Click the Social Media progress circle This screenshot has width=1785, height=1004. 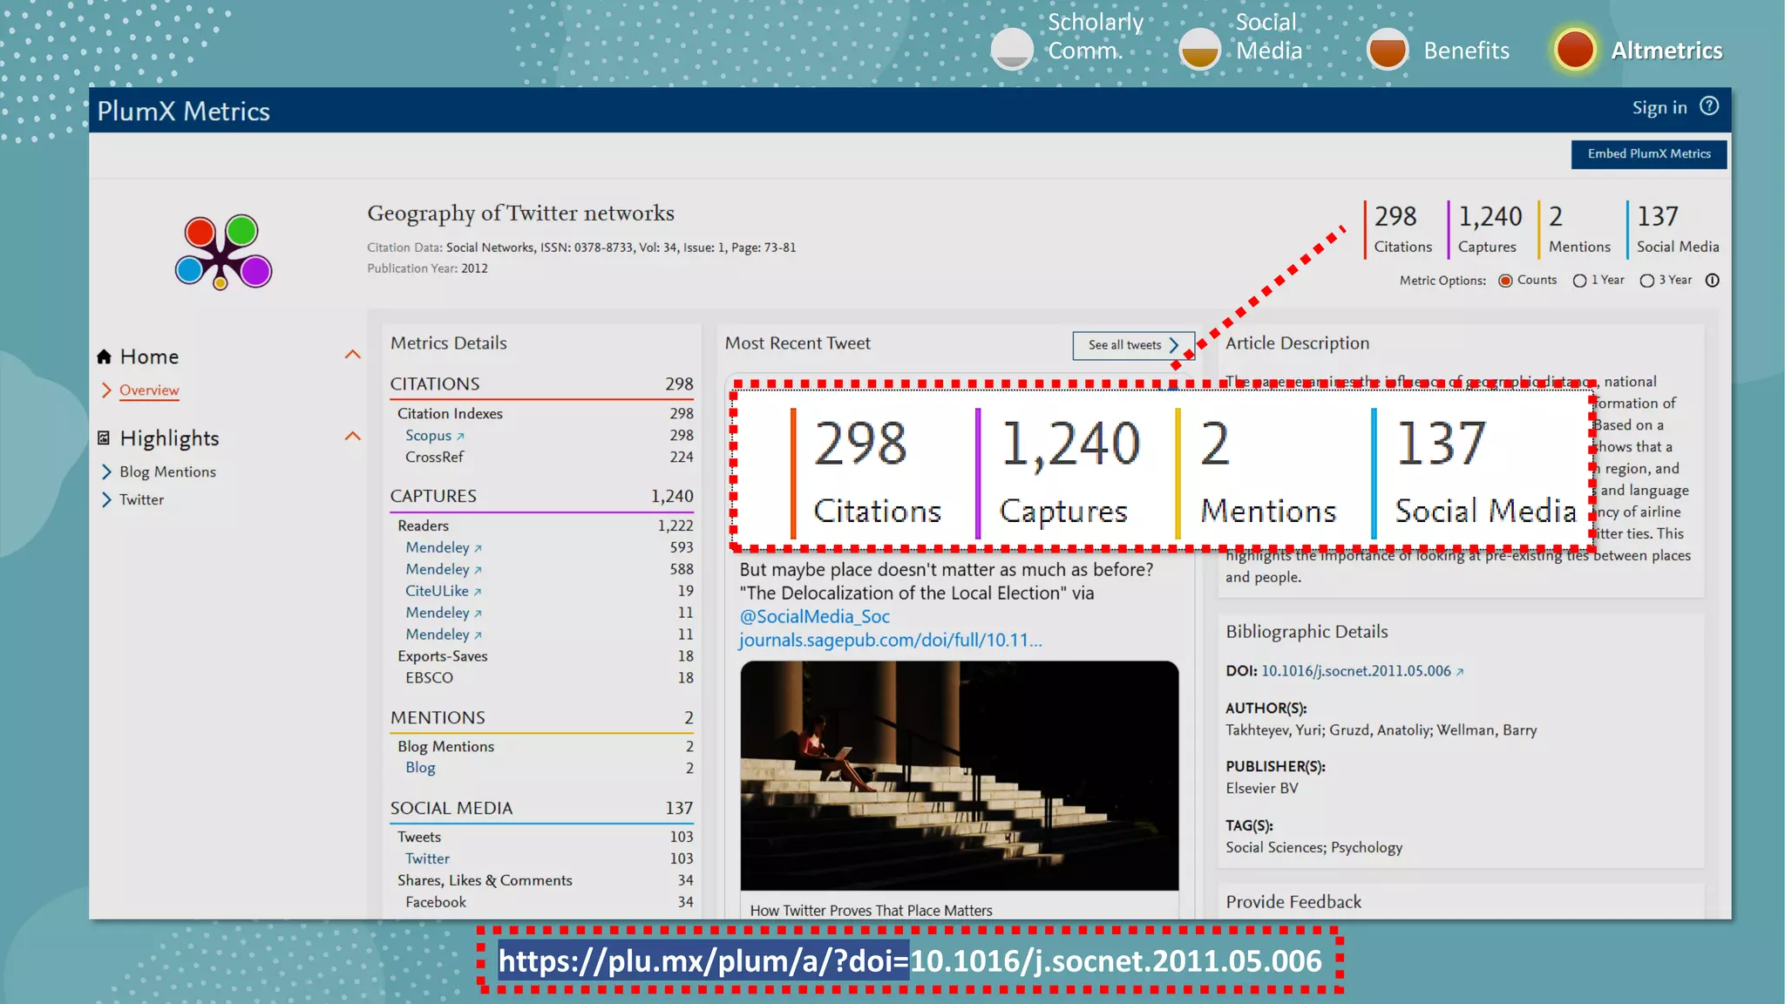tap(1200, 50)
